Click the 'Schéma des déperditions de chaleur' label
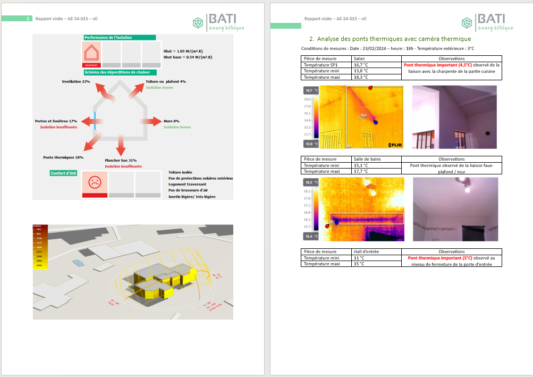This screenshot has height=377, width=533. [120, 72]
